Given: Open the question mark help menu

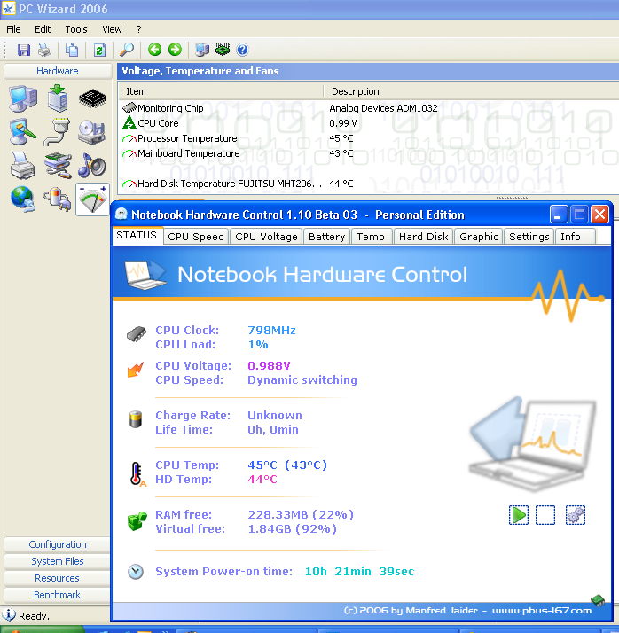Looking at the screenshot, I should pyautogui.click(x=139, y=29).
